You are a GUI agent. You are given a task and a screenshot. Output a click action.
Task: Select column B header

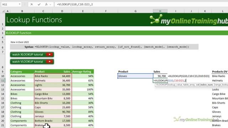coord(22,11)
